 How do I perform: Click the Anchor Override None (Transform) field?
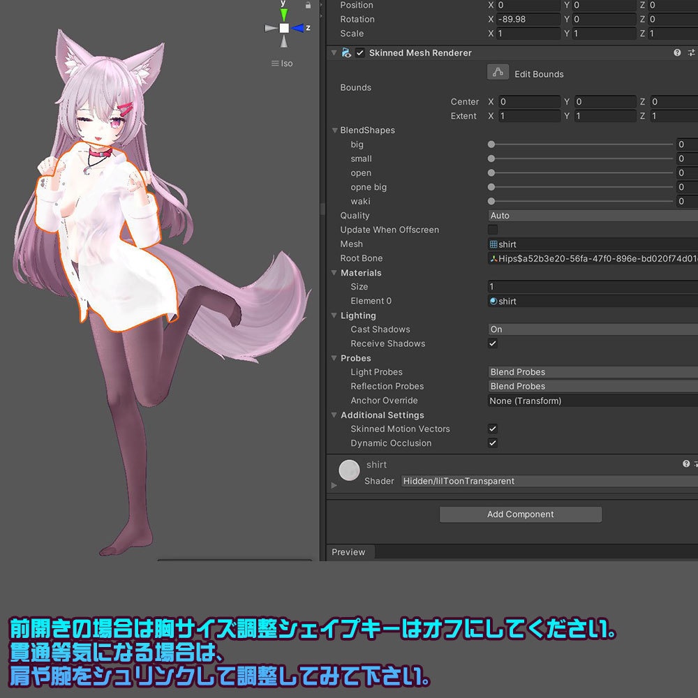593,401
